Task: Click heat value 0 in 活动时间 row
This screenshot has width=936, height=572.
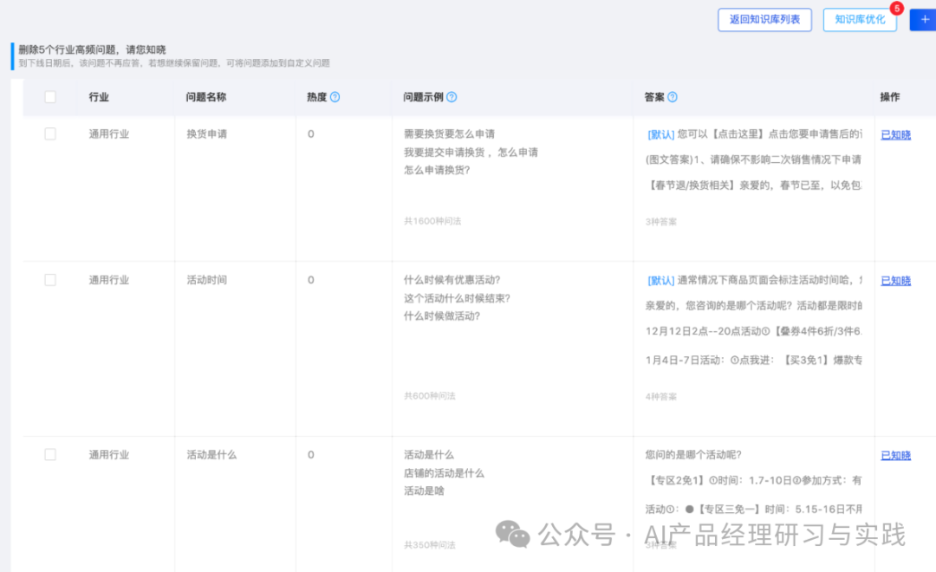Action: [311, 280]
